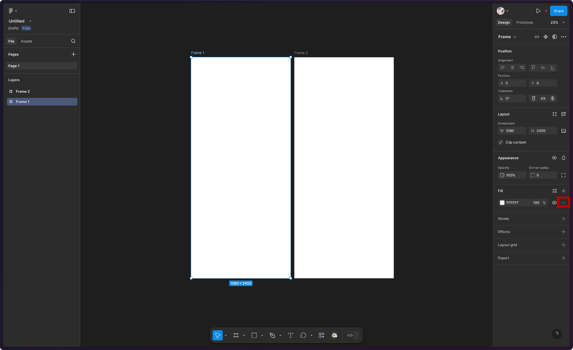Add an export setting with plus button
The height and width of the screenshot is (350, 573).
click(x=564, y=258)
